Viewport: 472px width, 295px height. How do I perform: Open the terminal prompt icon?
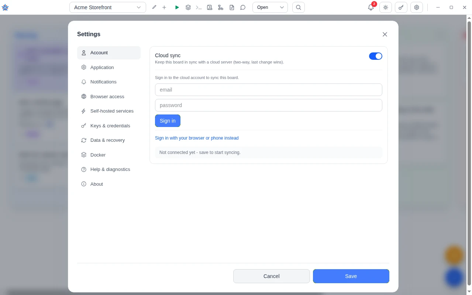(x=199, y=7)
